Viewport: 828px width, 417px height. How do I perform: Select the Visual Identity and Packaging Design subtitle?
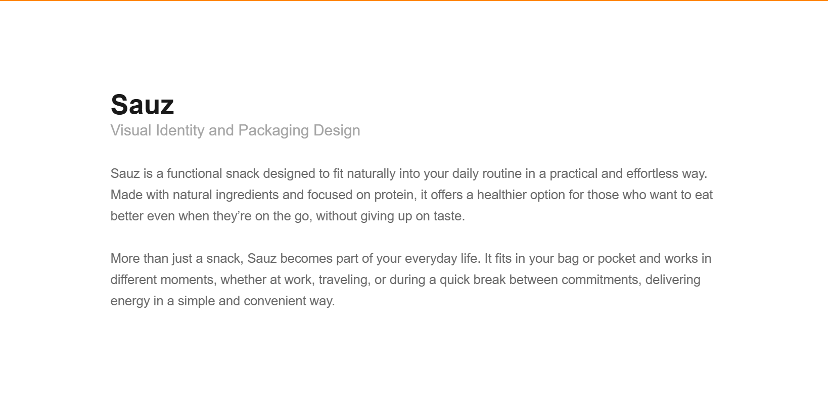click(235, 130)
